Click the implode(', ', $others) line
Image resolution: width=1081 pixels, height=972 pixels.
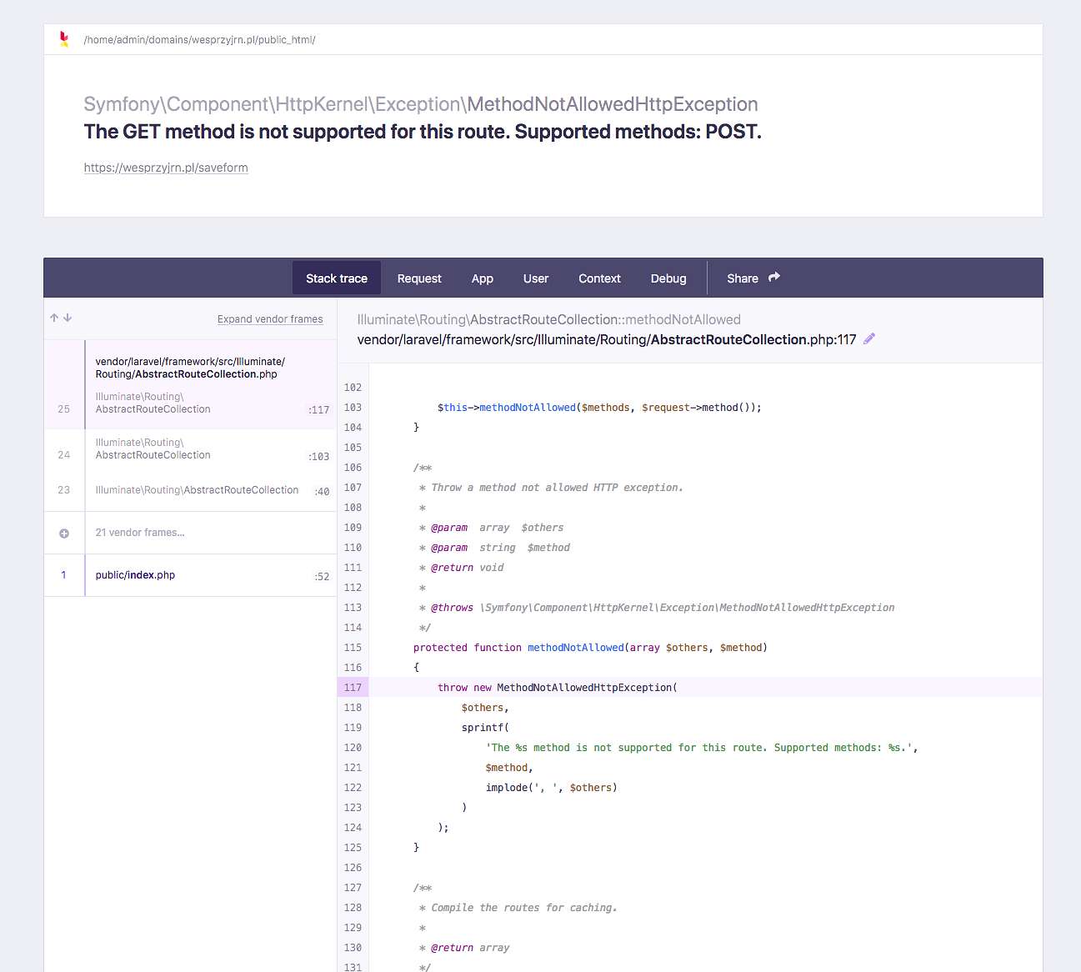[552, 788]
